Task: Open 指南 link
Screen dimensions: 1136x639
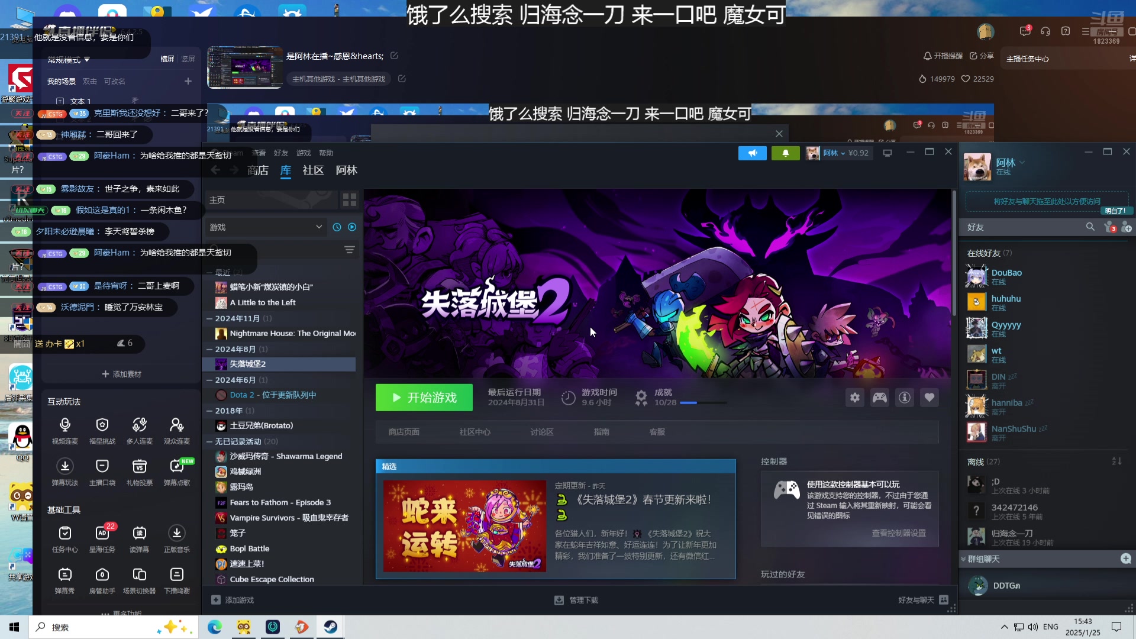Action: pos(602,432)
